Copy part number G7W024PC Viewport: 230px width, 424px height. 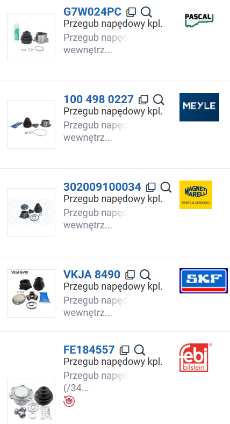tap(131, 12)
